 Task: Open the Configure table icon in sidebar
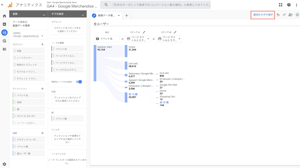point(4,49)
